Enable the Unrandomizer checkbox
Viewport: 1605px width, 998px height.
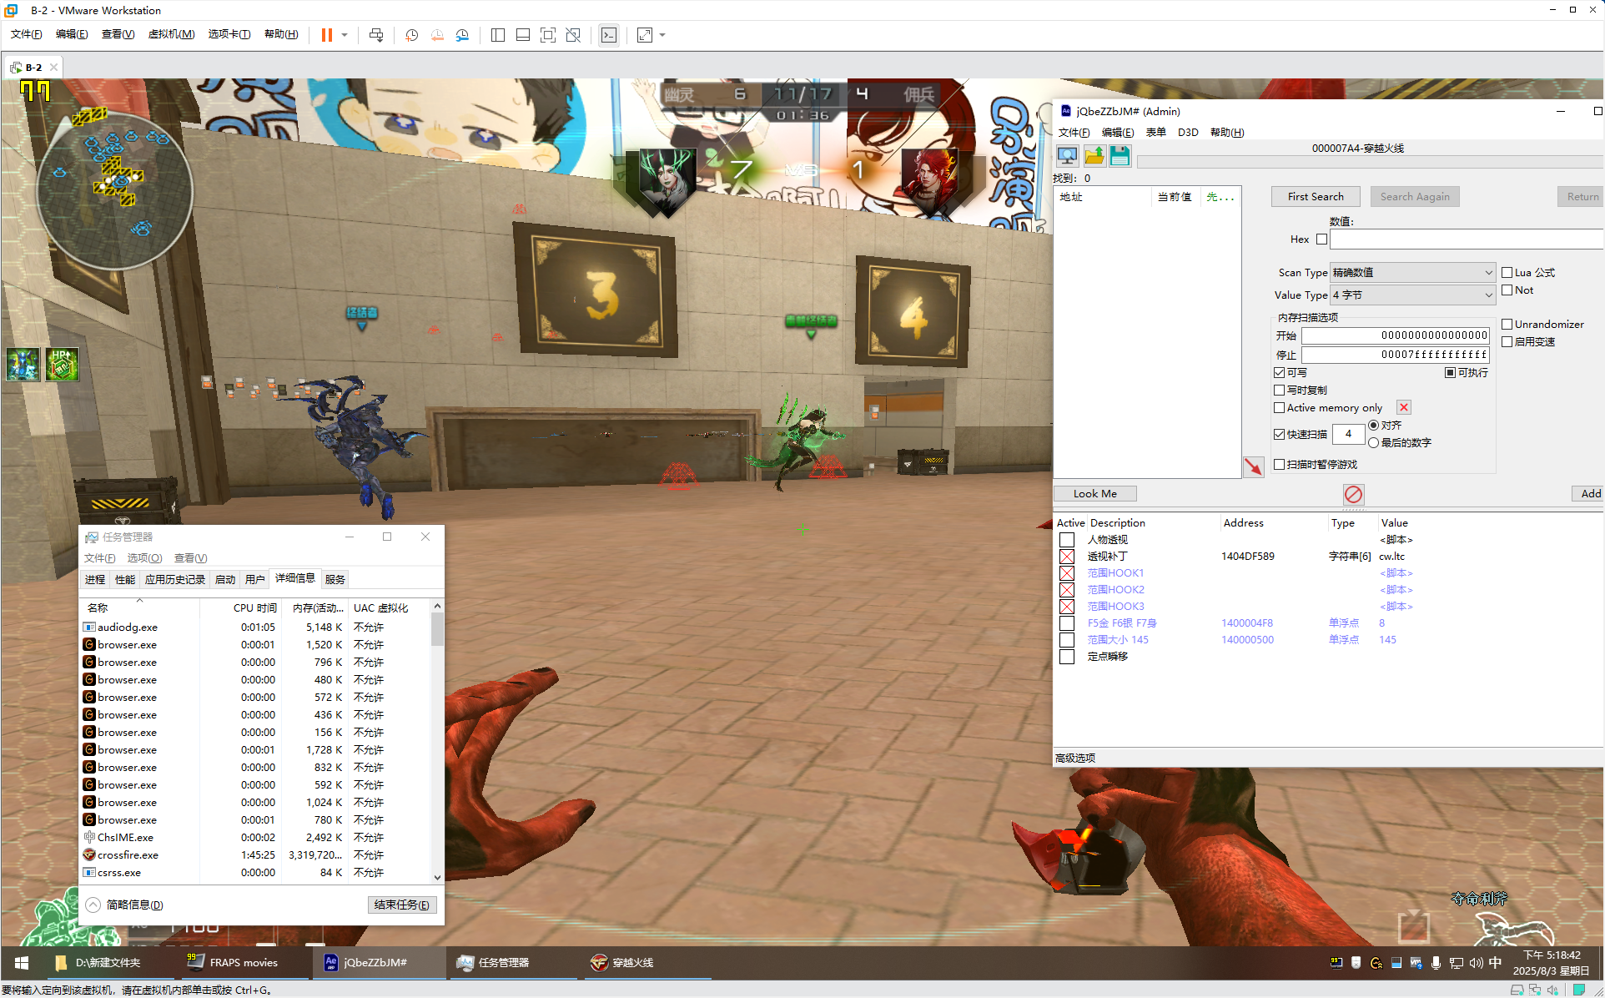pos(1507,325)
